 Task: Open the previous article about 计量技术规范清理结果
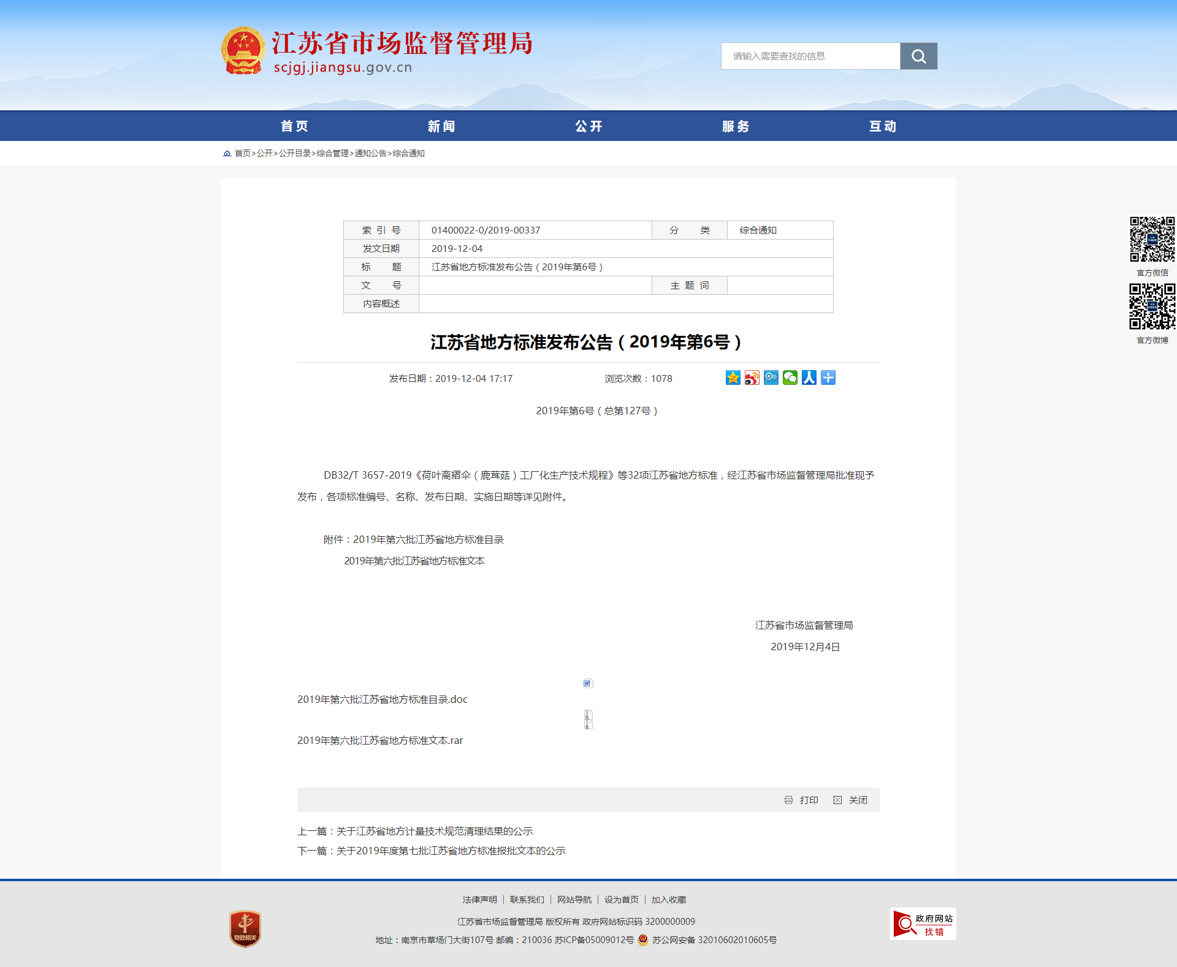[434, 832]
